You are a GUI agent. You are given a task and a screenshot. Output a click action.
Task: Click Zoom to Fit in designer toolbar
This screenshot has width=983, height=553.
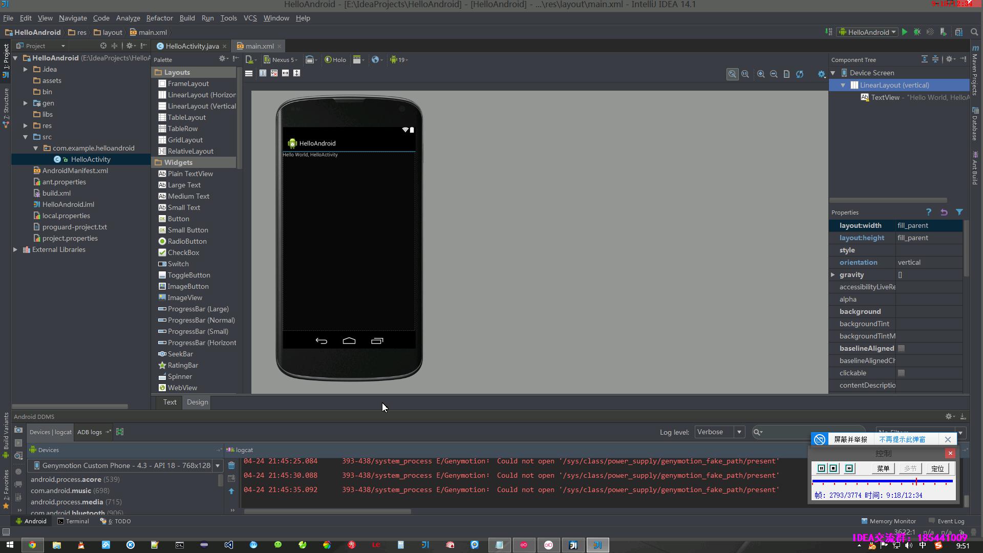pos(732,74)
